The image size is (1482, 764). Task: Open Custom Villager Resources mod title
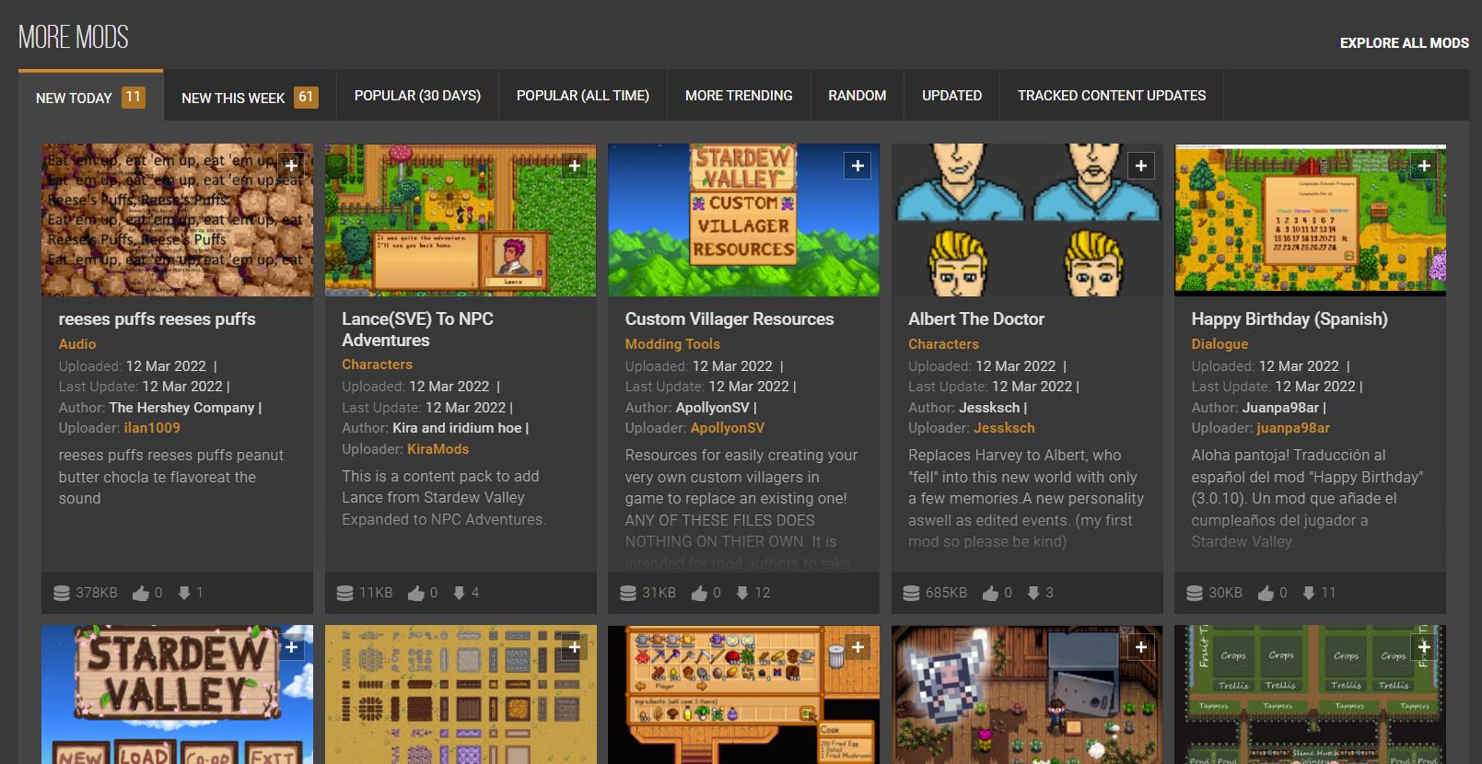click(x=729, y=319)
